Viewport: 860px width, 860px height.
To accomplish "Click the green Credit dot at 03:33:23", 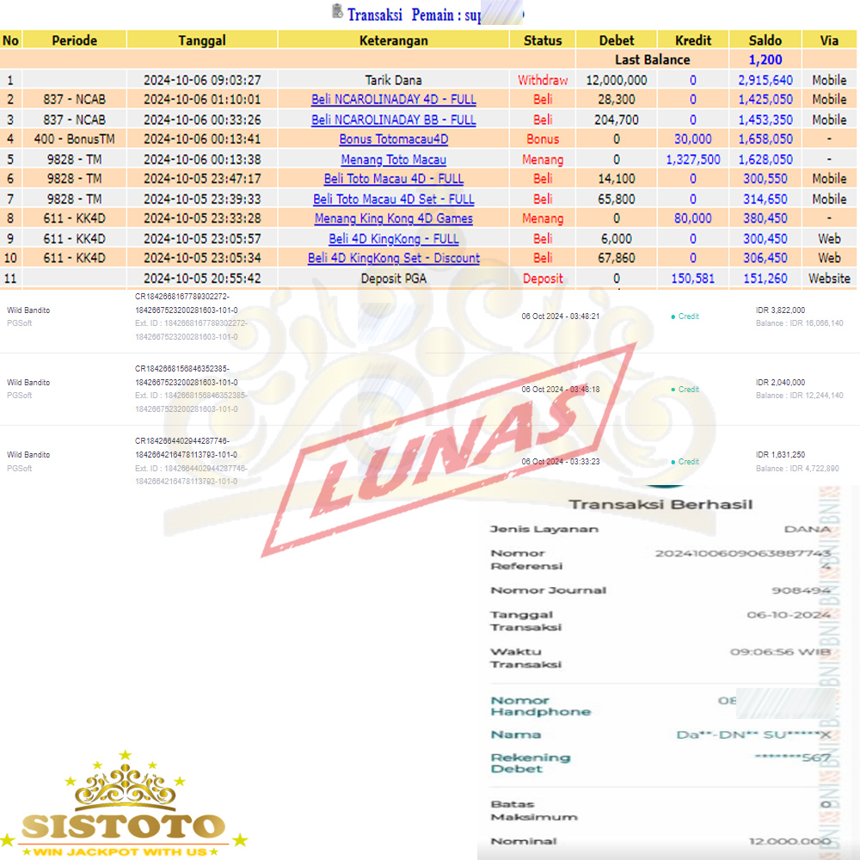I will click(x=673, y=462).
